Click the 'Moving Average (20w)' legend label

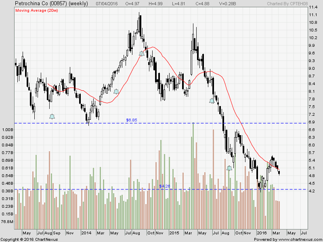(37, 10)
